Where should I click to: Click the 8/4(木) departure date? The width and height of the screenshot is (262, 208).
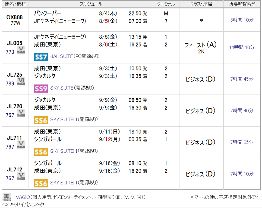coord(108,14)
